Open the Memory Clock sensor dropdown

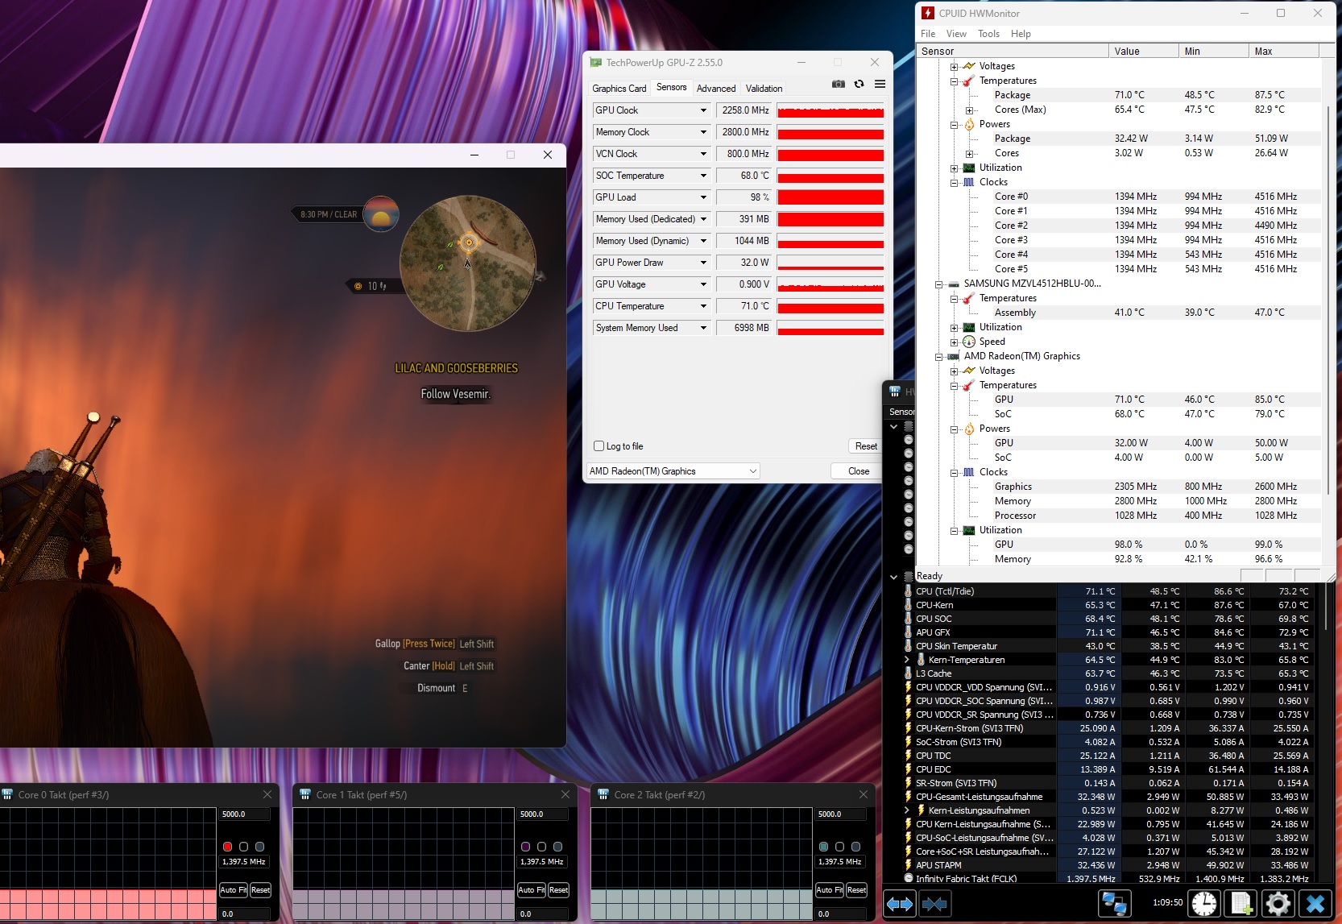click(703, 132)
